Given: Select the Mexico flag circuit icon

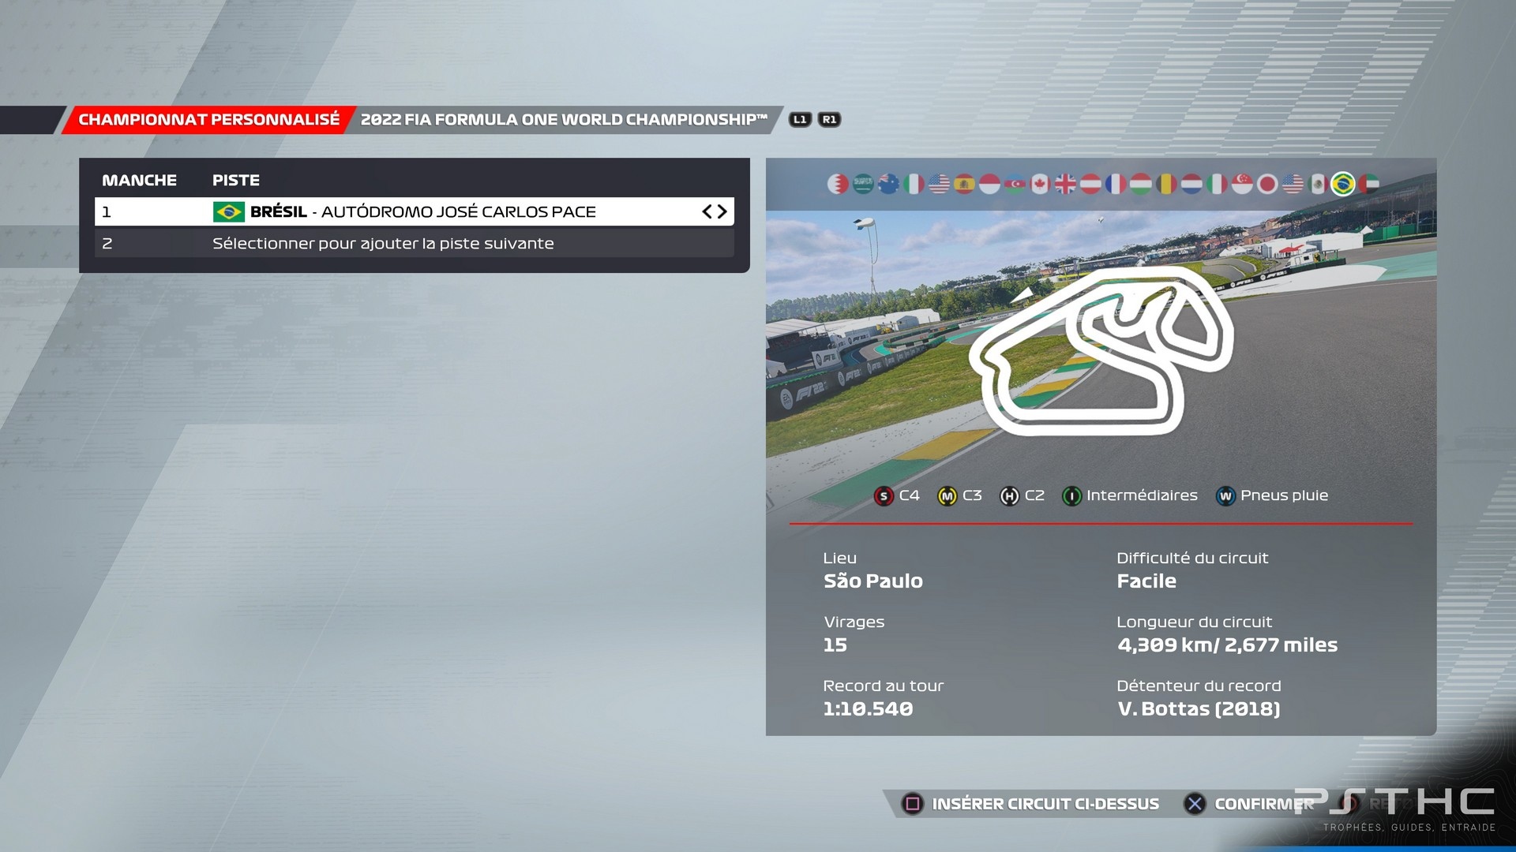Looking at the screenshot, I should coord(1318,184).
